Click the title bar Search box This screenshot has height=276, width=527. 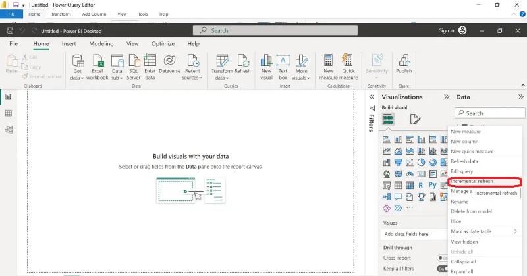[275, 30]
